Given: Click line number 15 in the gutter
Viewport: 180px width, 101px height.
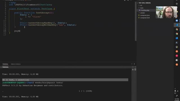Looking at the screenshot, I should click(x=5, y=31).
